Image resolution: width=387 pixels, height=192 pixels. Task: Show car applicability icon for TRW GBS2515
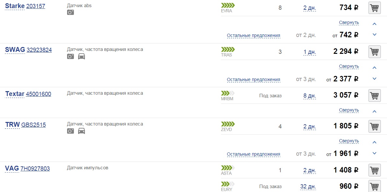pos(81,131)
